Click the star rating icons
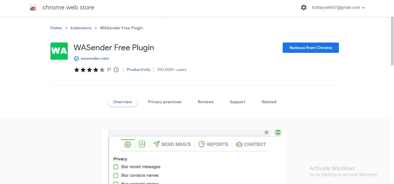The image size is (394, 184). coord(89,70)
